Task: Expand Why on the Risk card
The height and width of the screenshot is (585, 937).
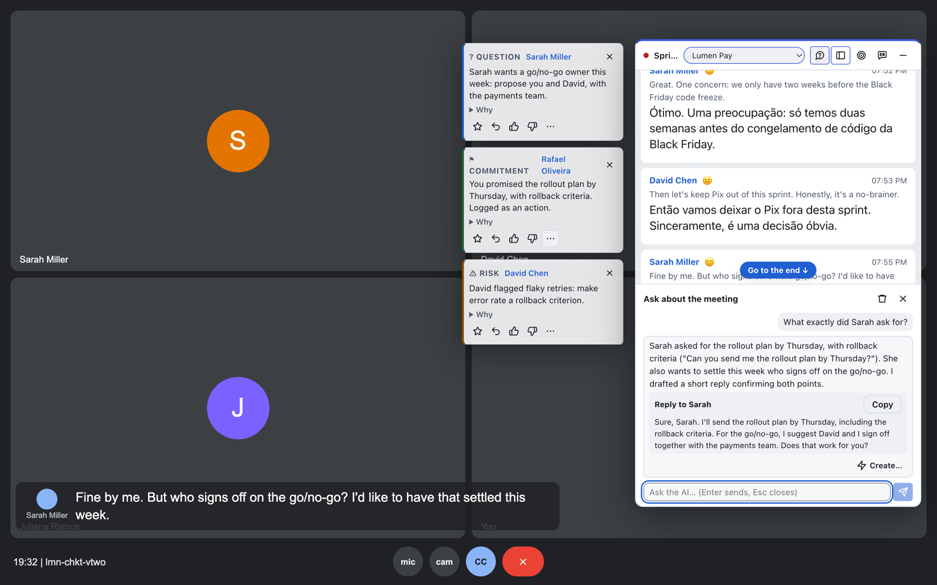Action: point(481,315)
